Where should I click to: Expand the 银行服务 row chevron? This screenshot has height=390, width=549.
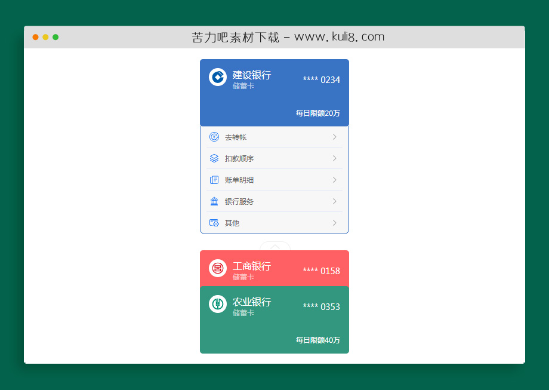335,201
